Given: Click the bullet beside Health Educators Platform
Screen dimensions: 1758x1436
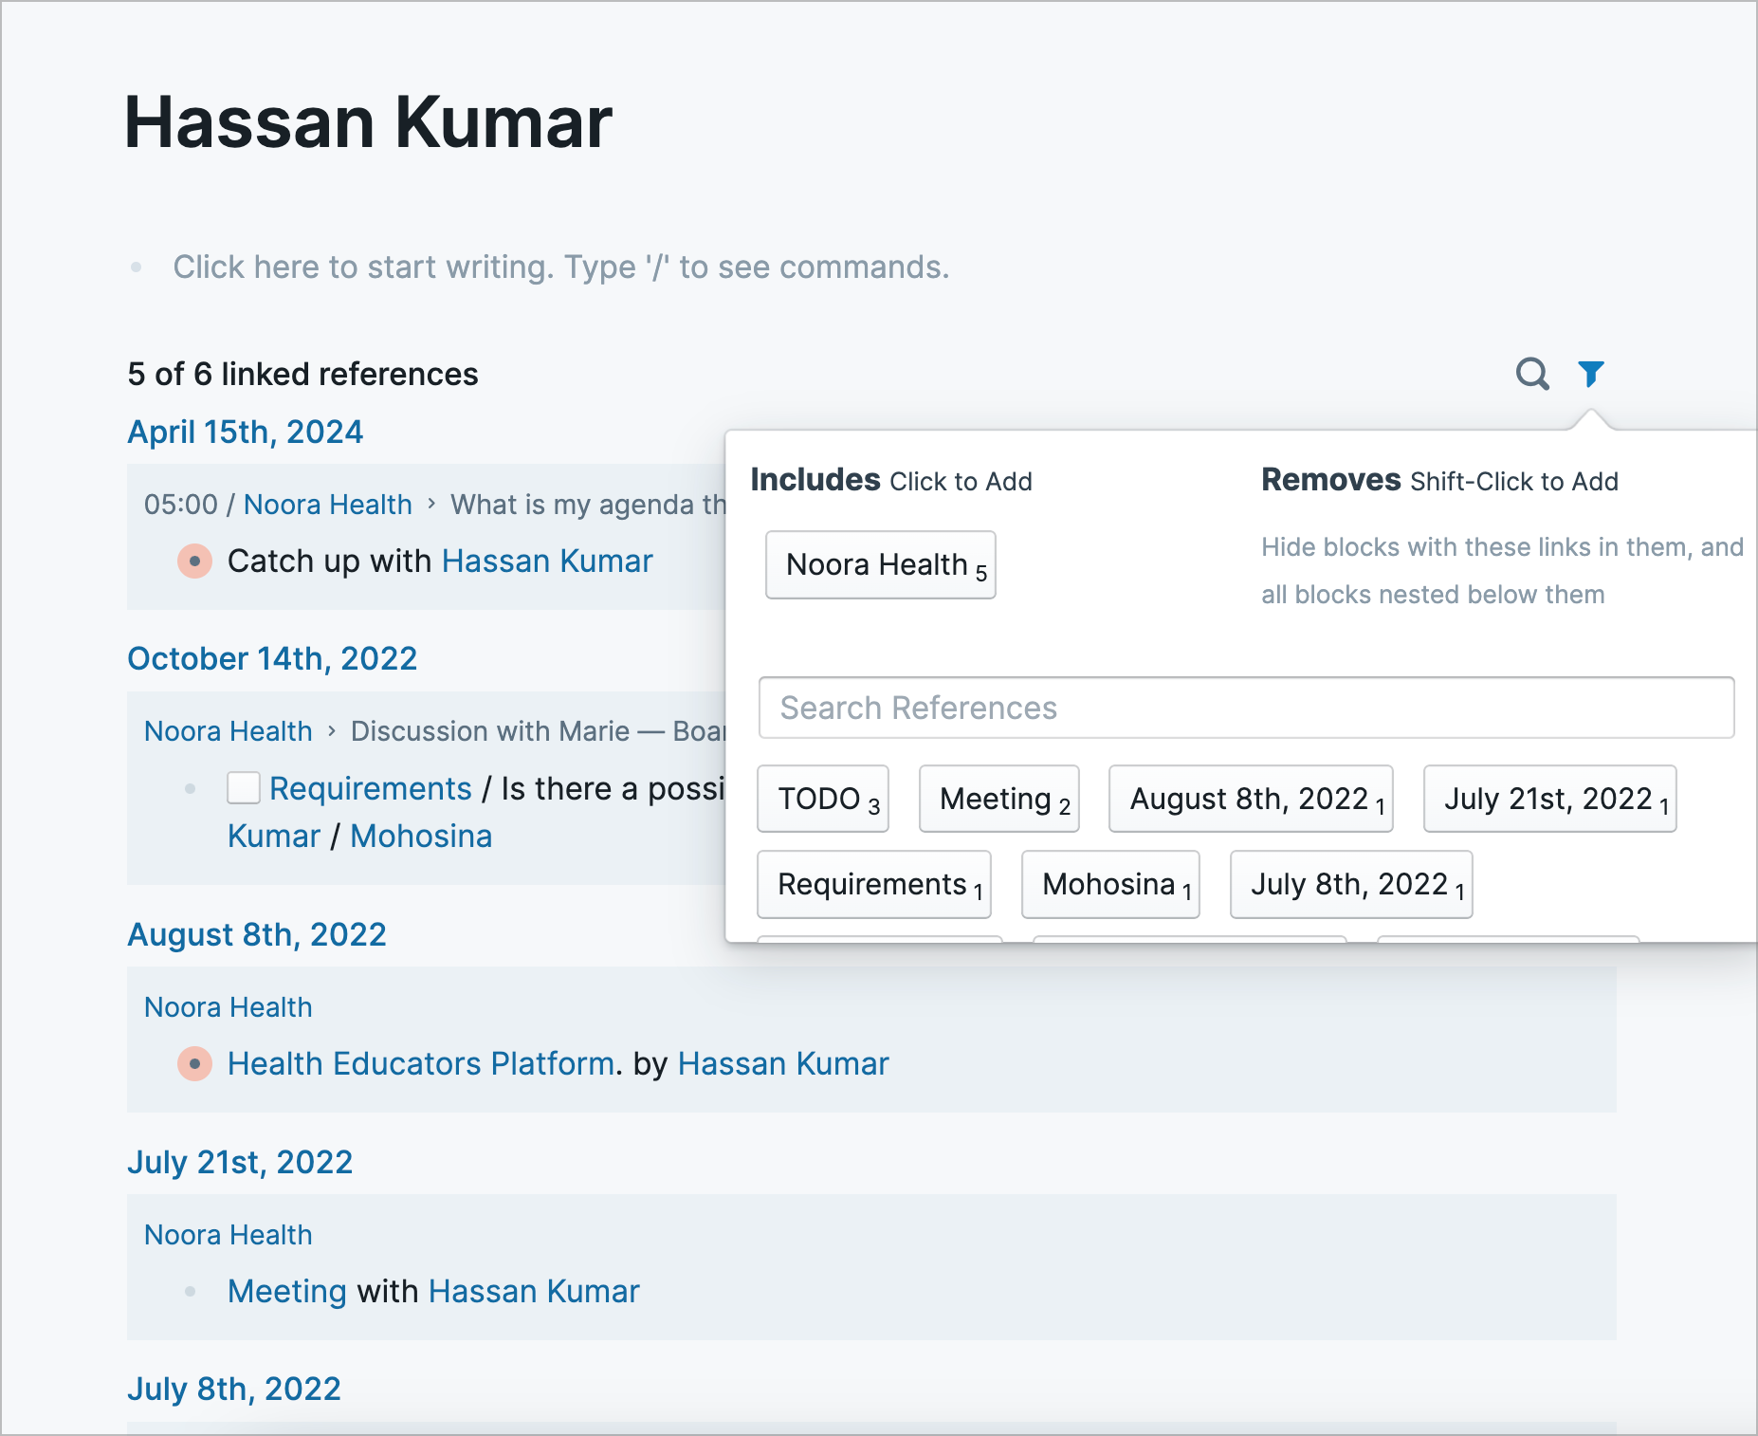Looking at the screenshot, I should coord(194,1064).
